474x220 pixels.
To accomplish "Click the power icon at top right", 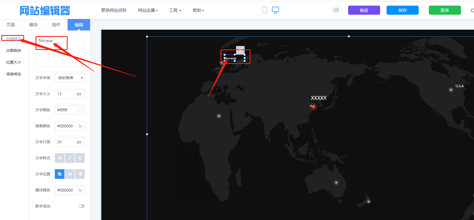I will point(472,10).
